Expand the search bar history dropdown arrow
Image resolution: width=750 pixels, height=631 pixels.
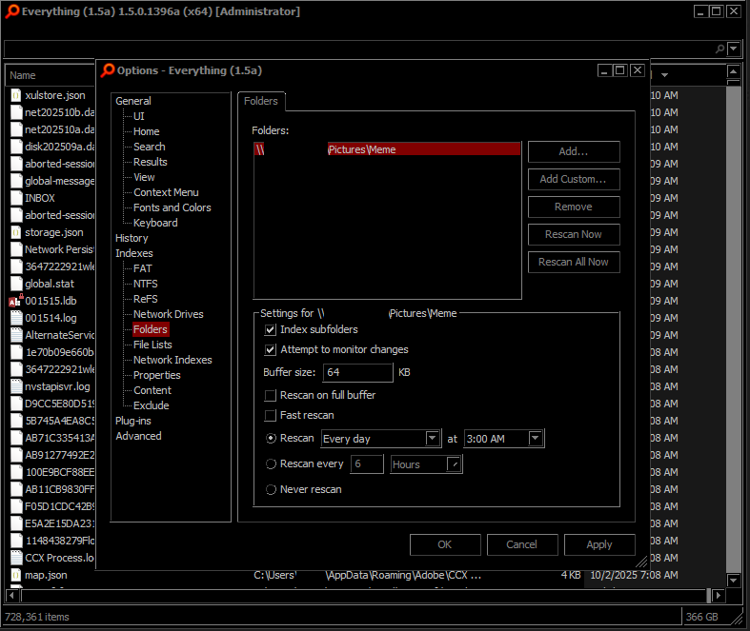[x=734, y=49]
